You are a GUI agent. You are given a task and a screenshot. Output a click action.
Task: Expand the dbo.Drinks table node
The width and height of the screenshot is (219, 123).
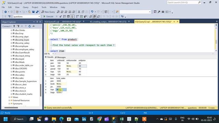coord(11,30)
